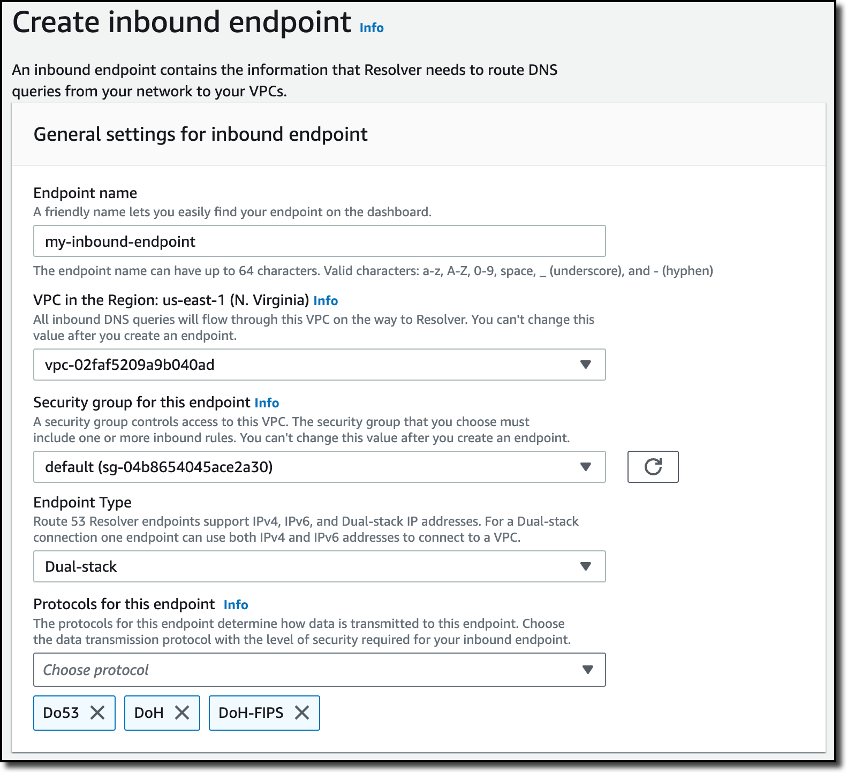The height and width of the screenshot is (773, 847).
Task: Click the security group dropdown arrow
Action: tap(586, 467)
